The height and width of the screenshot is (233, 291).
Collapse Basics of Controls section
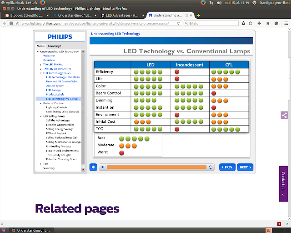[x=41, y=103]
